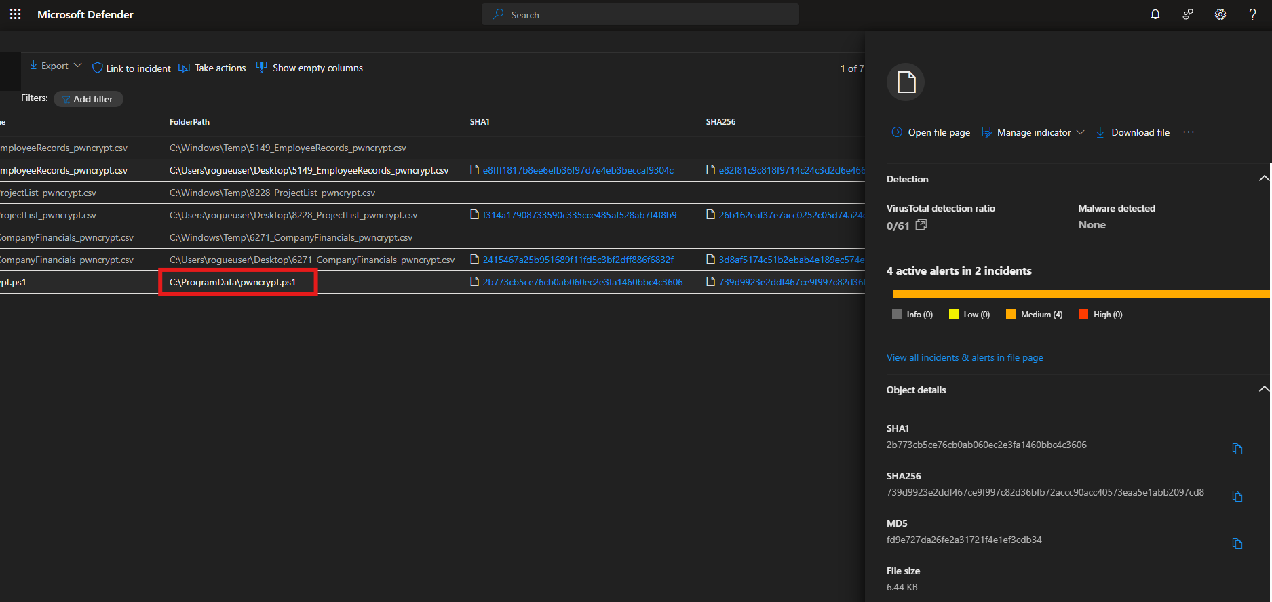Image resolution: width=1272 pixels, height=602 pixels.
Task: Click Show empty columns
Action: tap(309, 68)
